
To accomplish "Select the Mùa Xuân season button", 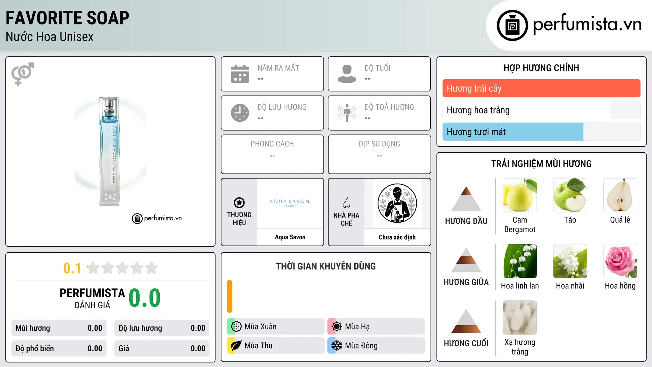I will click(x=276, y=327).
